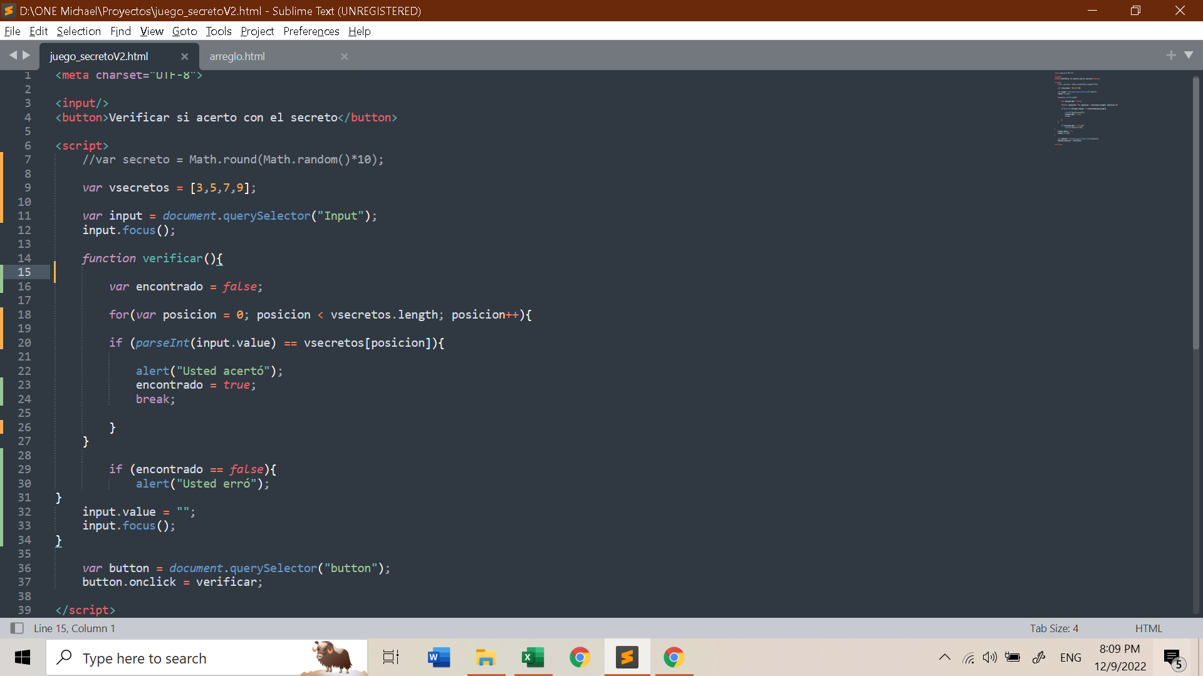Open Task View on taskbar
The image size is (1203, 676).
click(x=391, y=657)
